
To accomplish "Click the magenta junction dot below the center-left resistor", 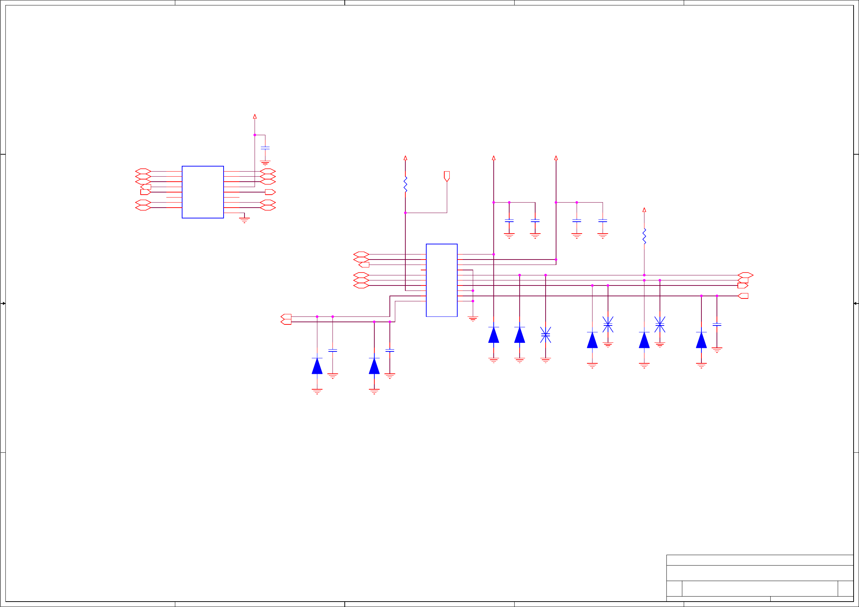I will 405,213.
